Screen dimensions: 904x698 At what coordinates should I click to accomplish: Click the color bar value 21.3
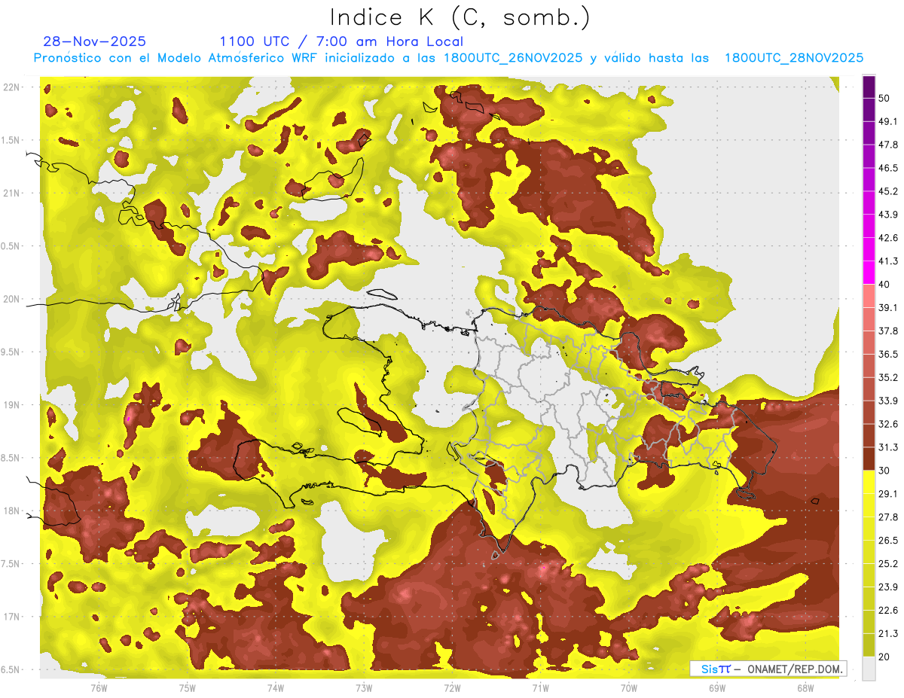[888, 634]
